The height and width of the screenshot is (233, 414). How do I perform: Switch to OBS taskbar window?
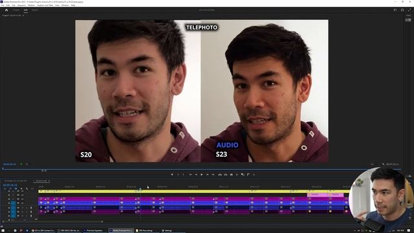pyautogui.click(x=69, y=230)
